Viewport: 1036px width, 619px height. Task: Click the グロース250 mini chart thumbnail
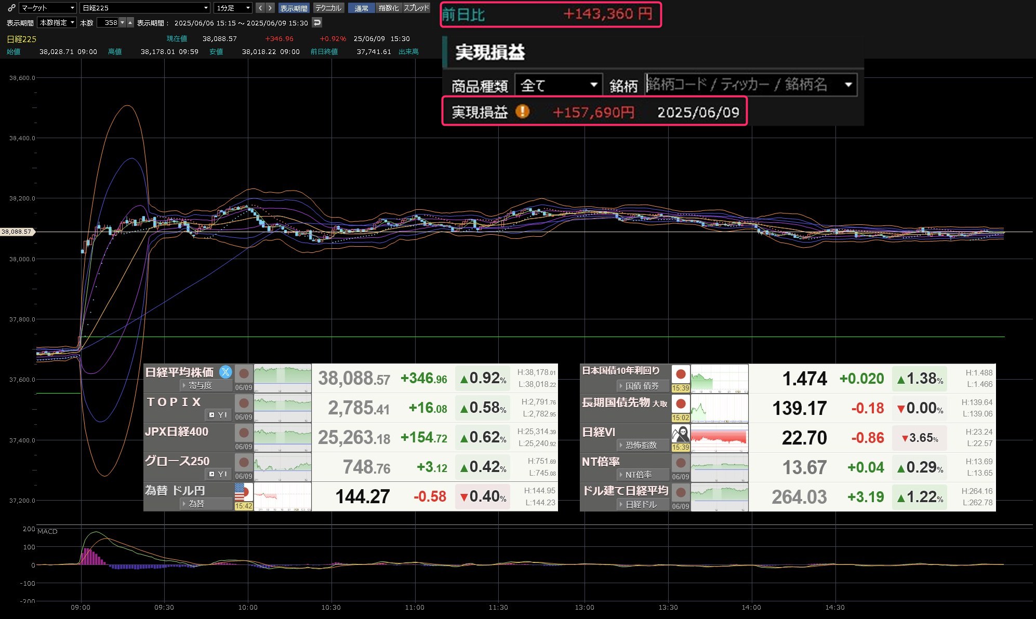tap(283, 467)
